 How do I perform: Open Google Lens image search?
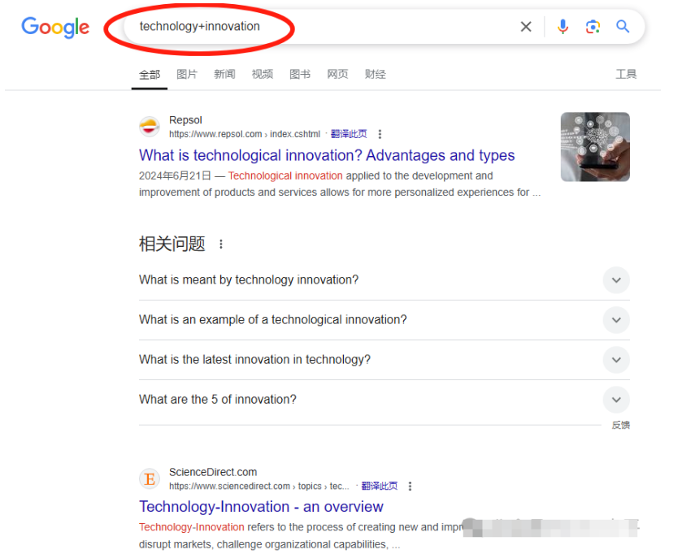tap(593, 26)
